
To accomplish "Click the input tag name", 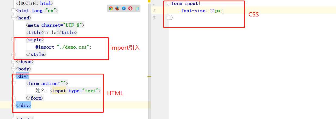I will tap(59, 91).
